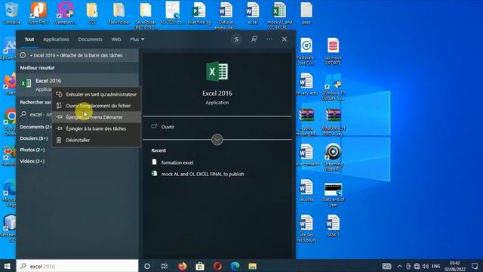Open the 'mock AL and OL EXCEL' desktop file
The width and height of the screenshot is (483, 272).
(279, 15)
